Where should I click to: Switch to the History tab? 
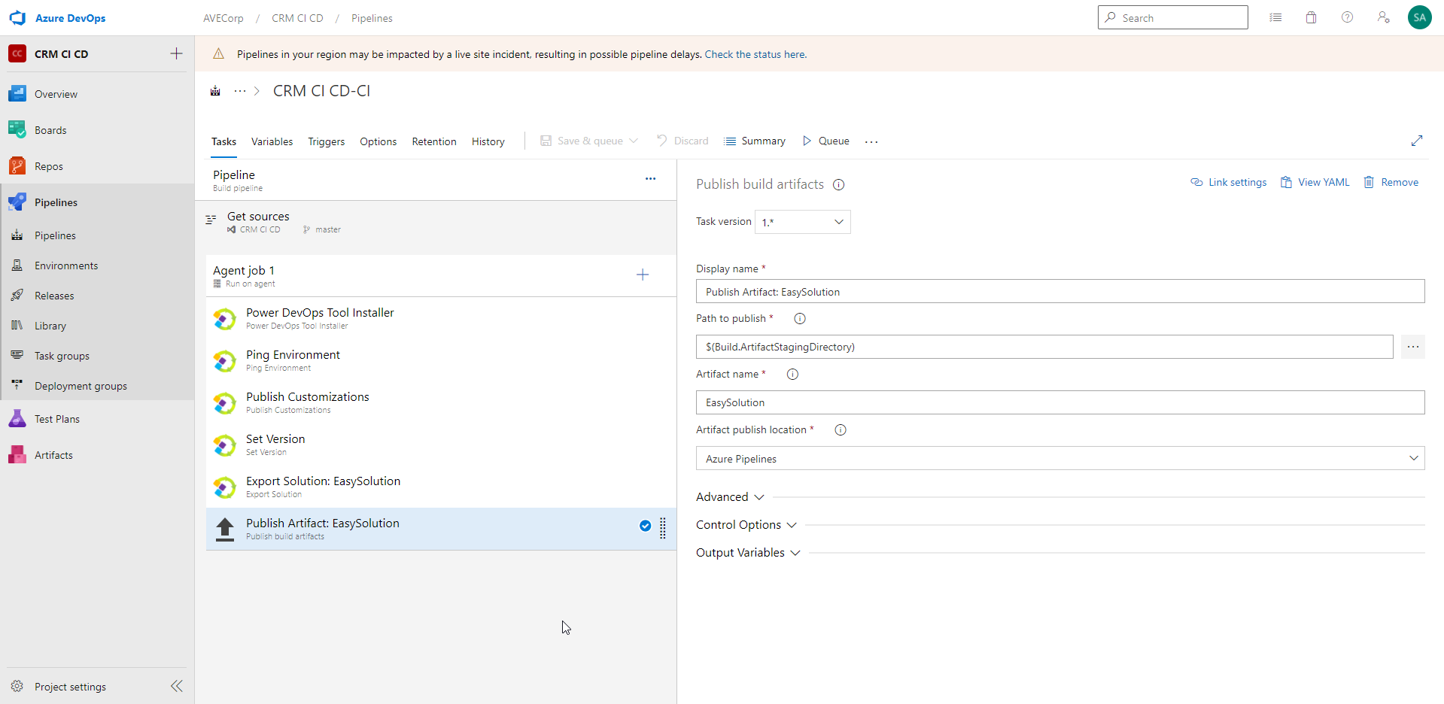(488, 141)
